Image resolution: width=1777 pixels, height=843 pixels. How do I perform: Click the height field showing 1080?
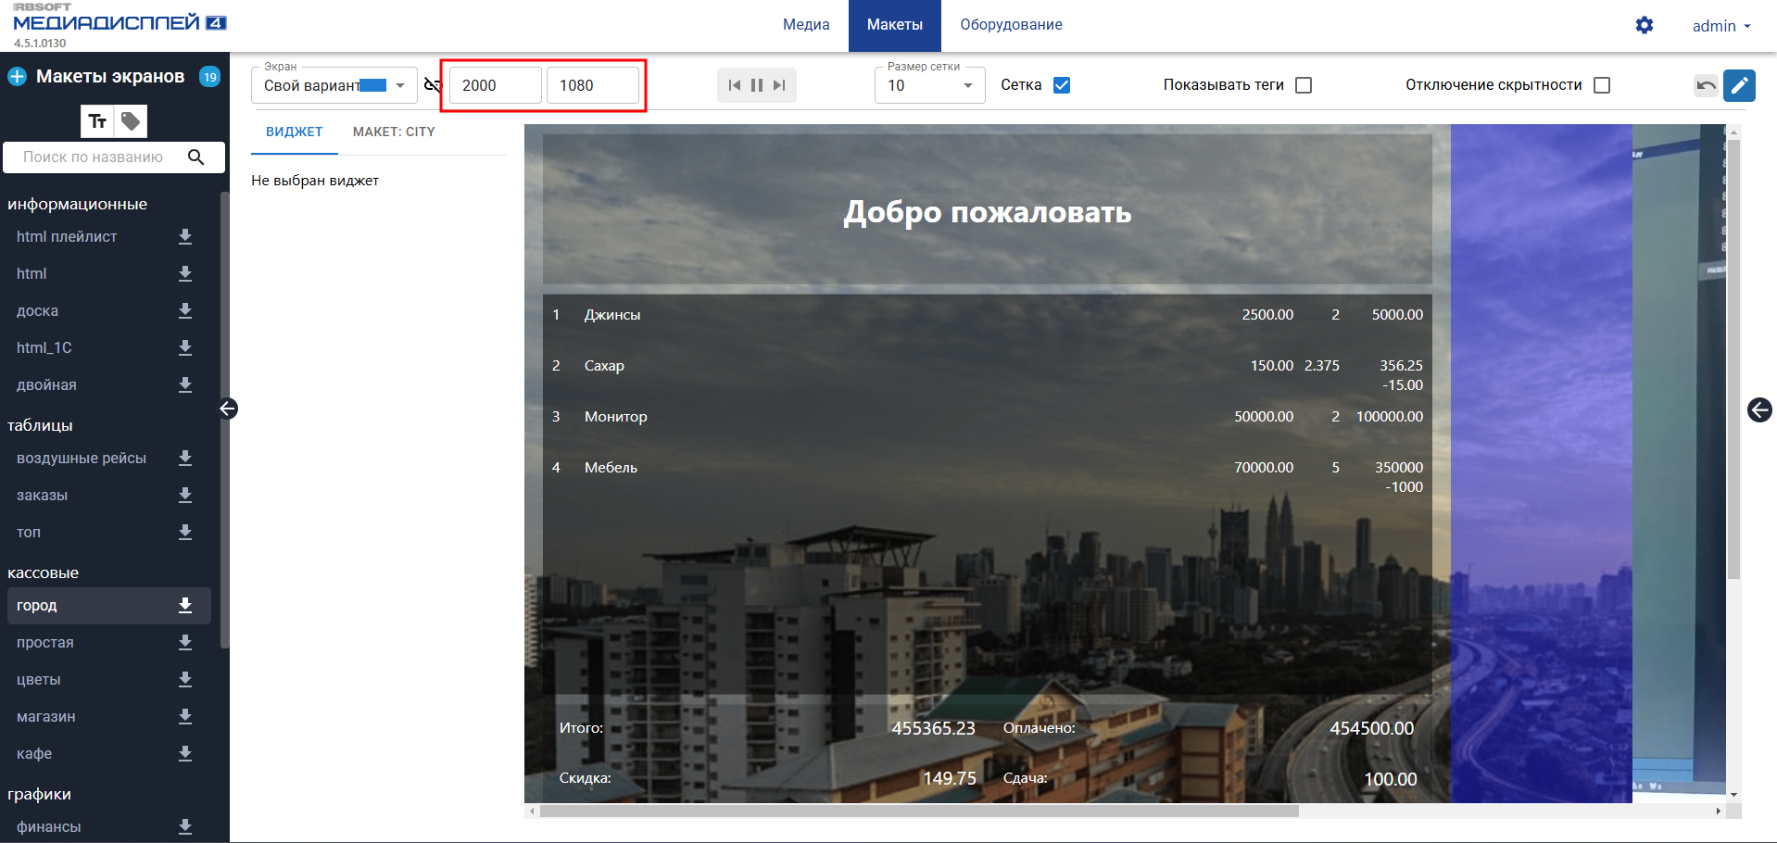593,85
